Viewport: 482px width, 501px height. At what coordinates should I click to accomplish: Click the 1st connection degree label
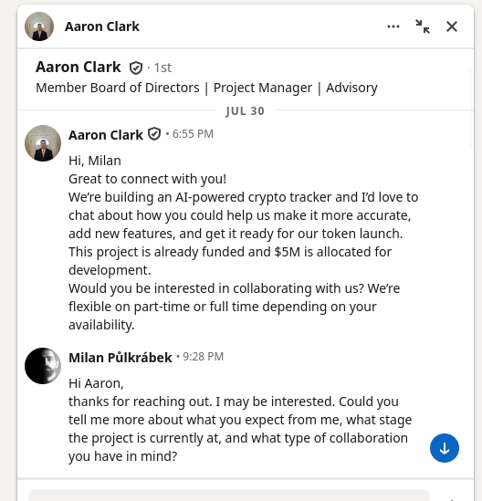click(x=162, y=68)
